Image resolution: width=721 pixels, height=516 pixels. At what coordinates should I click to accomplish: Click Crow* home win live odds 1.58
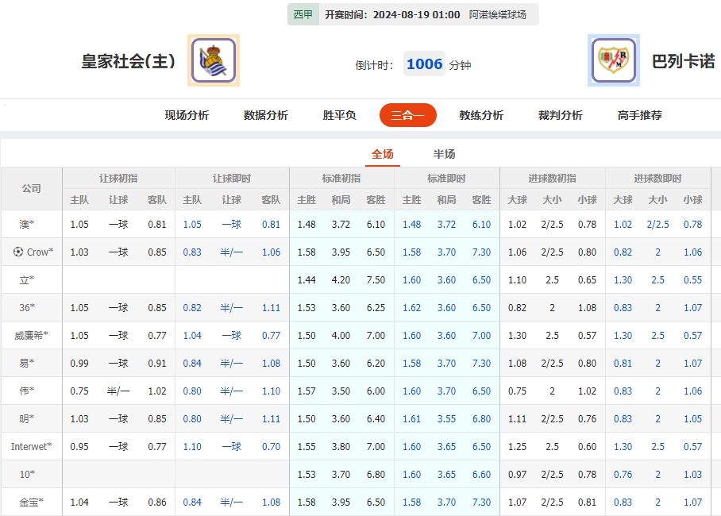coord(411,252)
